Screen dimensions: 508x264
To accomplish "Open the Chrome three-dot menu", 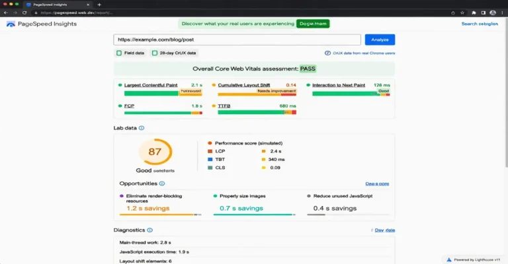I will click(x=503, y=13).
